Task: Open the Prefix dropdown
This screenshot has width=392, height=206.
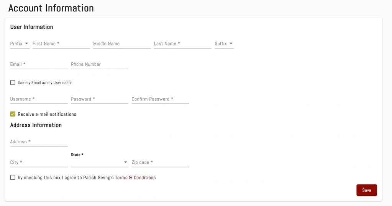Action: point(20,44)
